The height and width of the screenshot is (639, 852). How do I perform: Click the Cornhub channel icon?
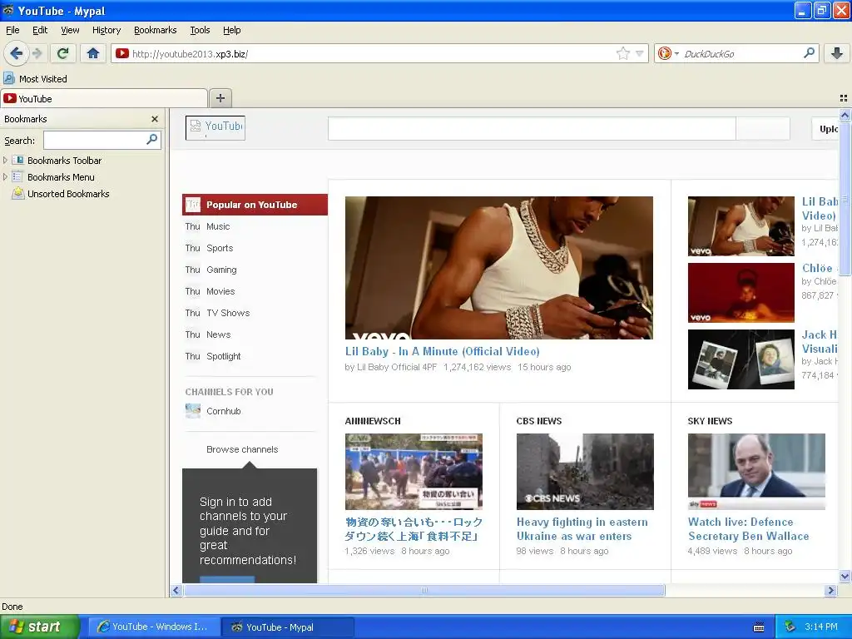click(193, 411)
